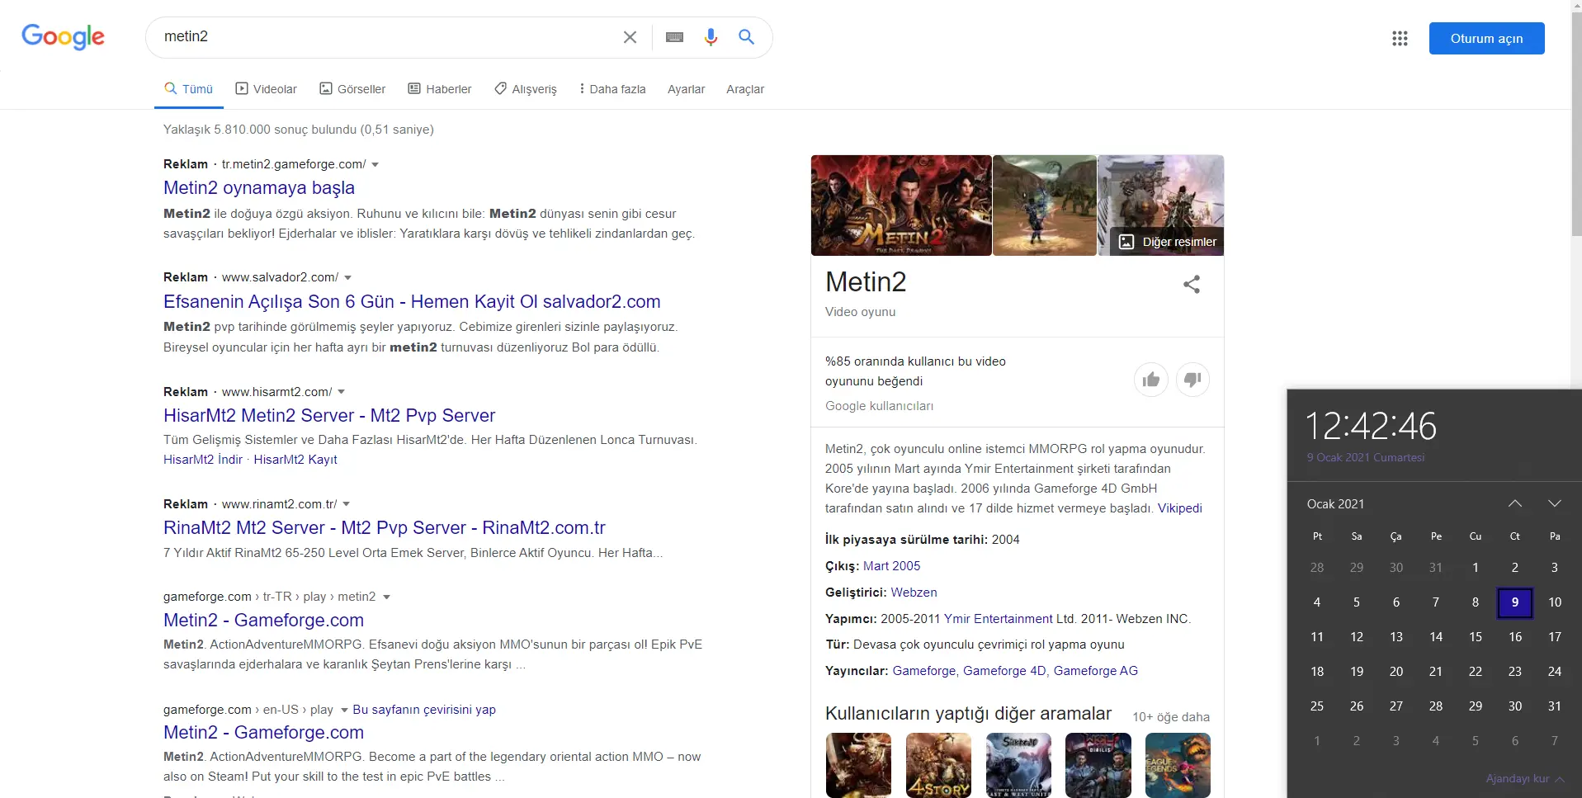The image size is (1582, 798).
Task: Open the HisarMt2 İndir sitelink
Action: [203, 460]
